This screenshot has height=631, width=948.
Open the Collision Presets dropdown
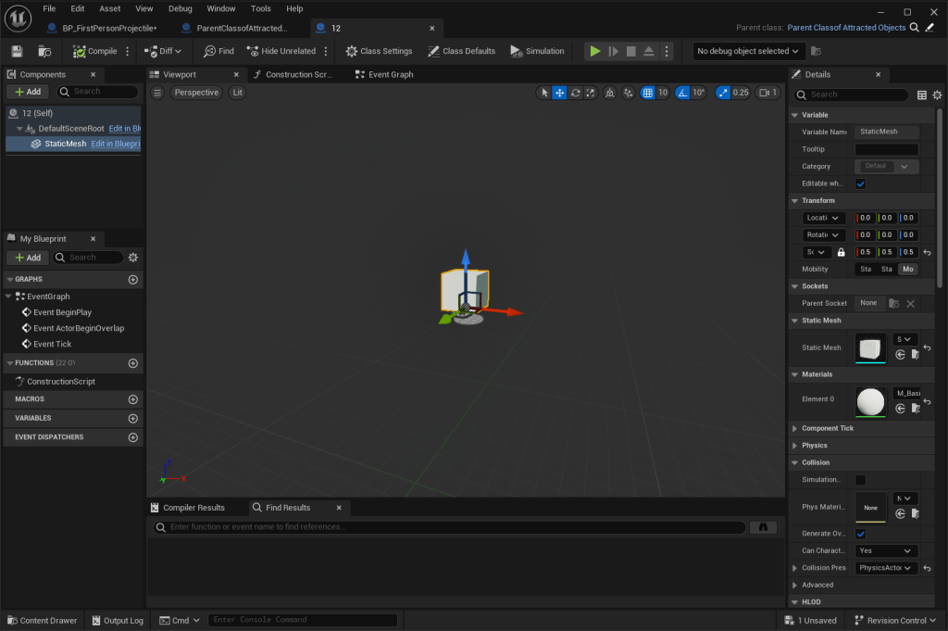[885, 568]
